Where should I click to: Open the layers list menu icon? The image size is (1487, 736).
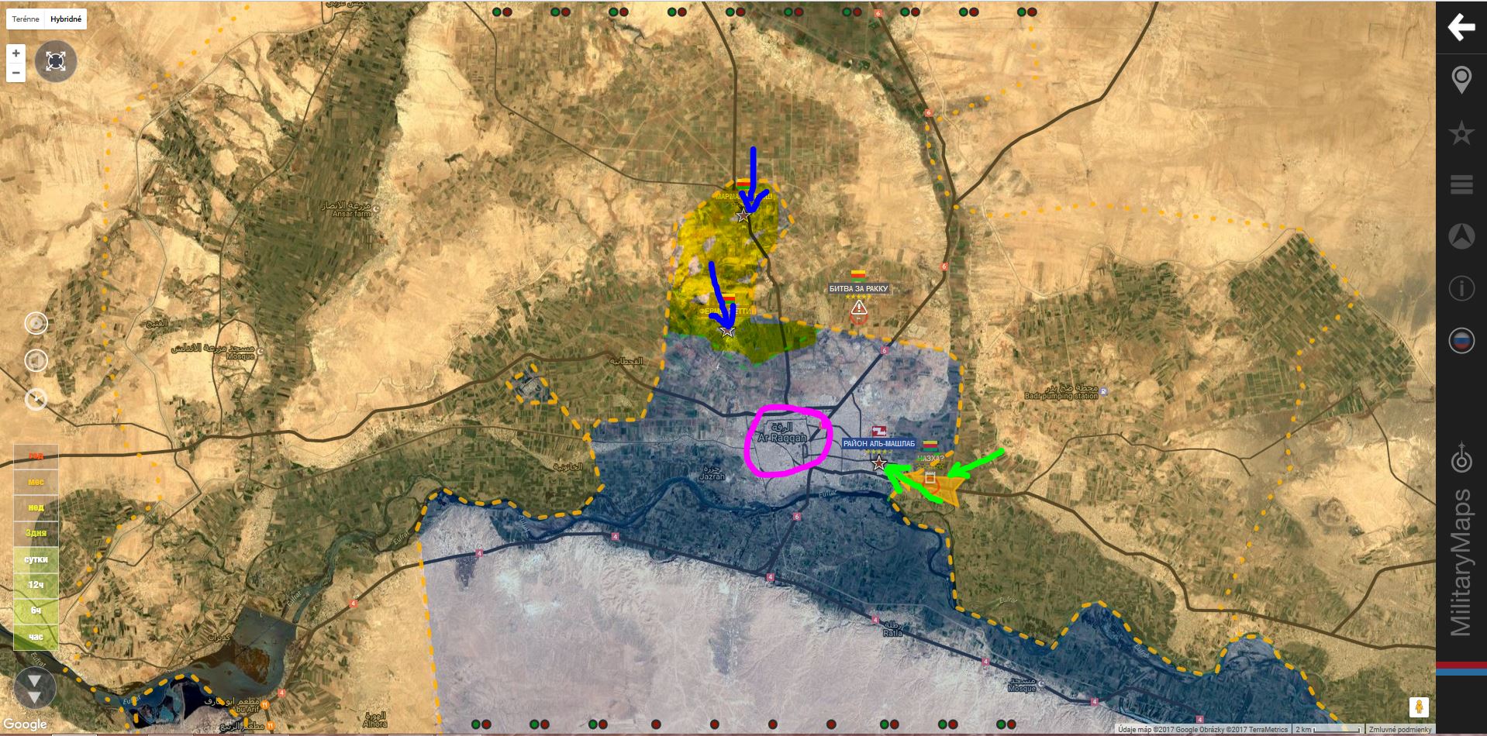(1461, 185)
